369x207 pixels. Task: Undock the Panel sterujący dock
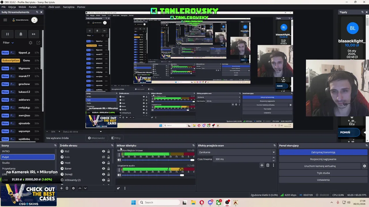pyautogui.click(x=366, y=145)
